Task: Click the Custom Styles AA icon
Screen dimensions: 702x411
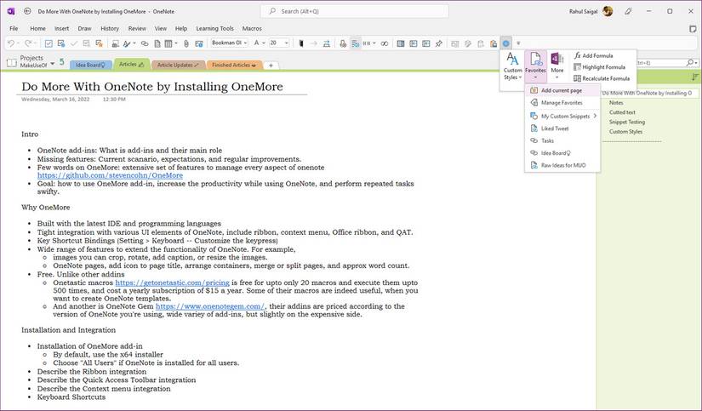Action: [512, 60]
